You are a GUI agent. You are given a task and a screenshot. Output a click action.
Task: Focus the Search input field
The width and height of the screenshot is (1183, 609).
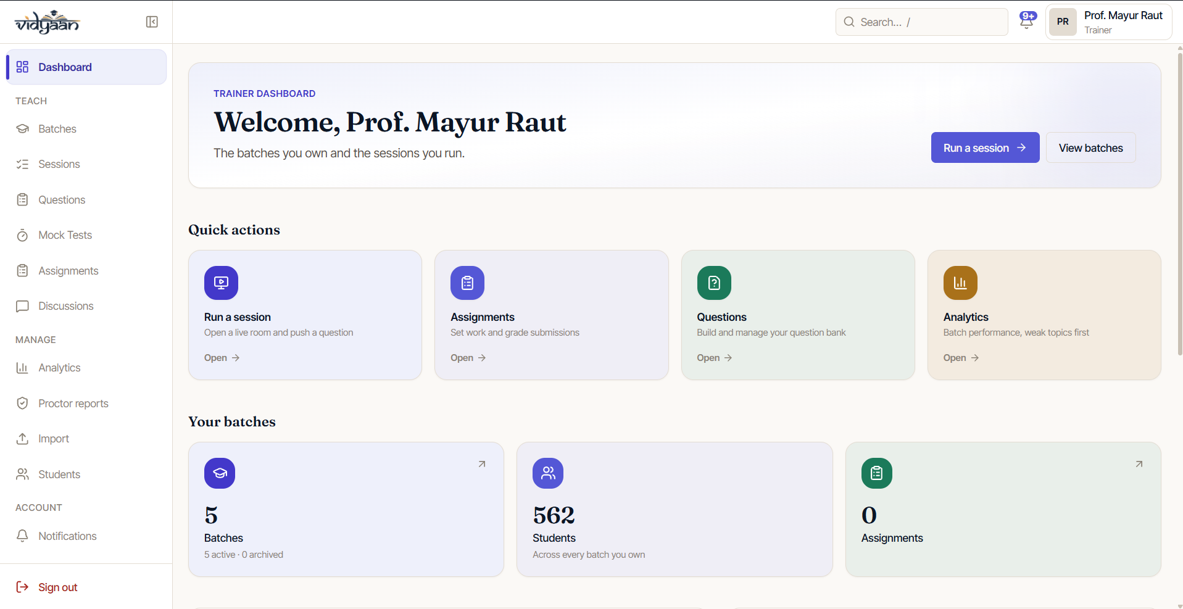click(x=922, y=22)
